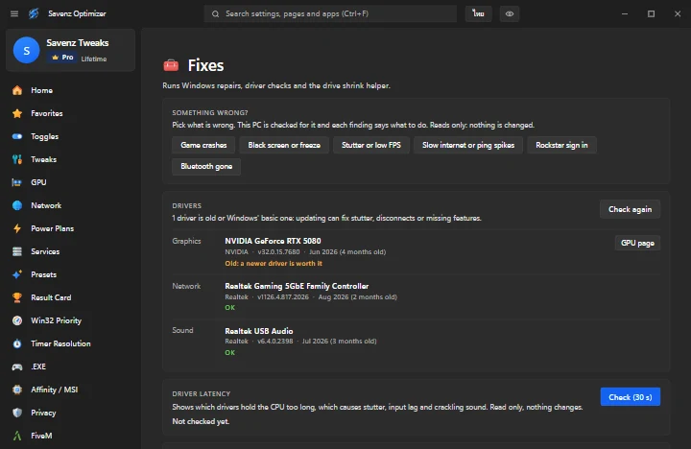Click 'Old: a newer driver is worth it'
Screen dimensions: 691x449
(x=274, y=264)
